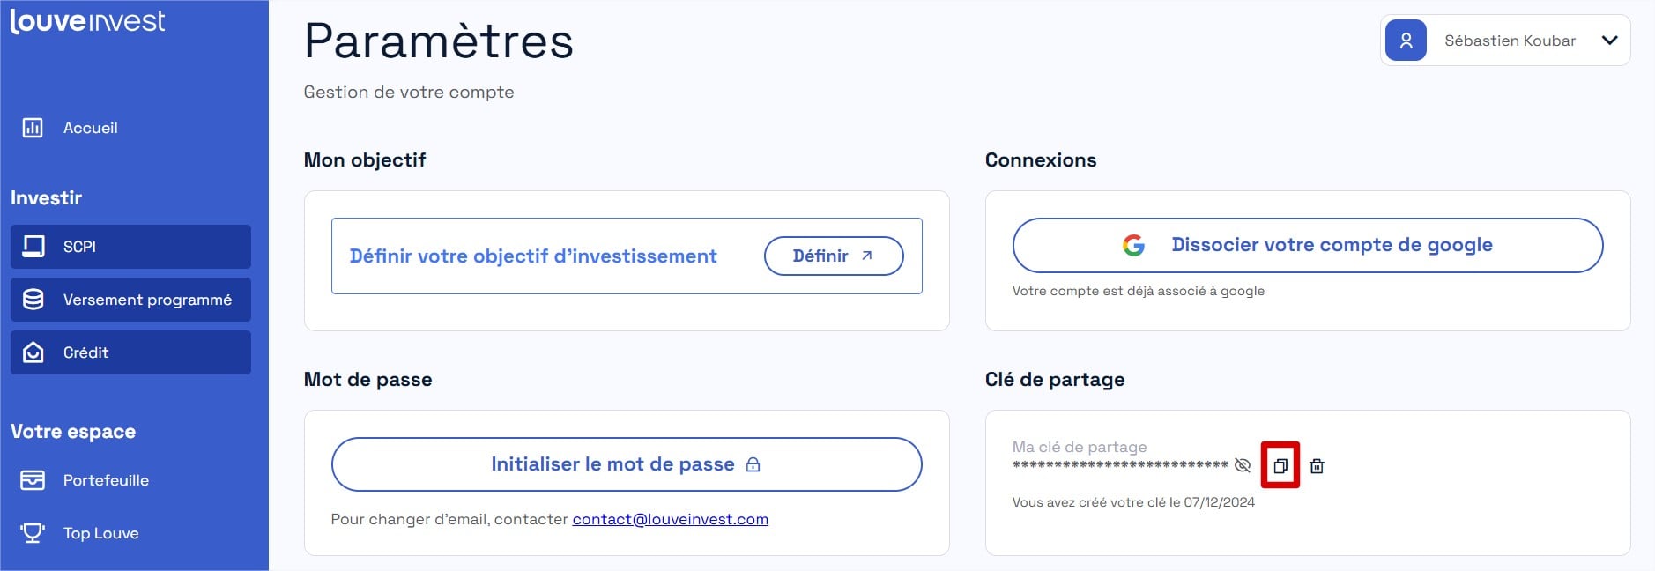Copy the sharing key to clipboard
The image size is (1655, 571).
click(1280, 465)
